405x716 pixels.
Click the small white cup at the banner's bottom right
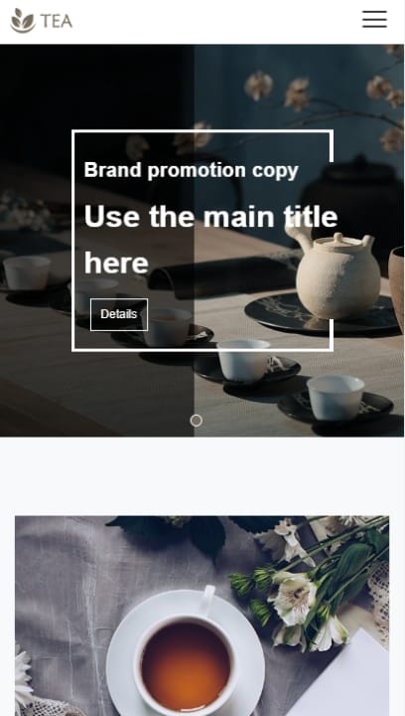(336, 397)
